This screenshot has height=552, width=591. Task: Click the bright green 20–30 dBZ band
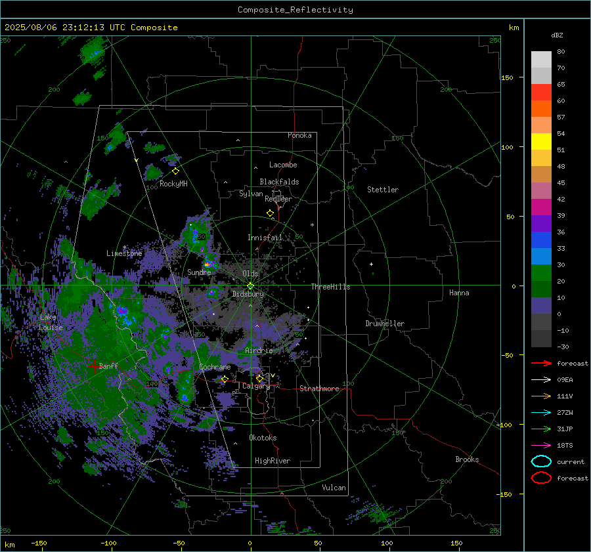(541, 273)
